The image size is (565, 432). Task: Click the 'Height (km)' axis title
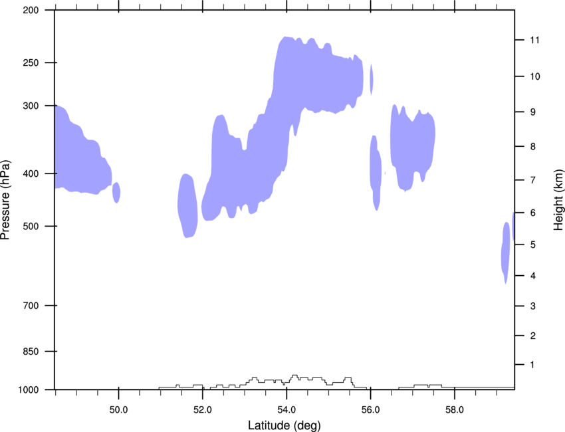[558, 199]
